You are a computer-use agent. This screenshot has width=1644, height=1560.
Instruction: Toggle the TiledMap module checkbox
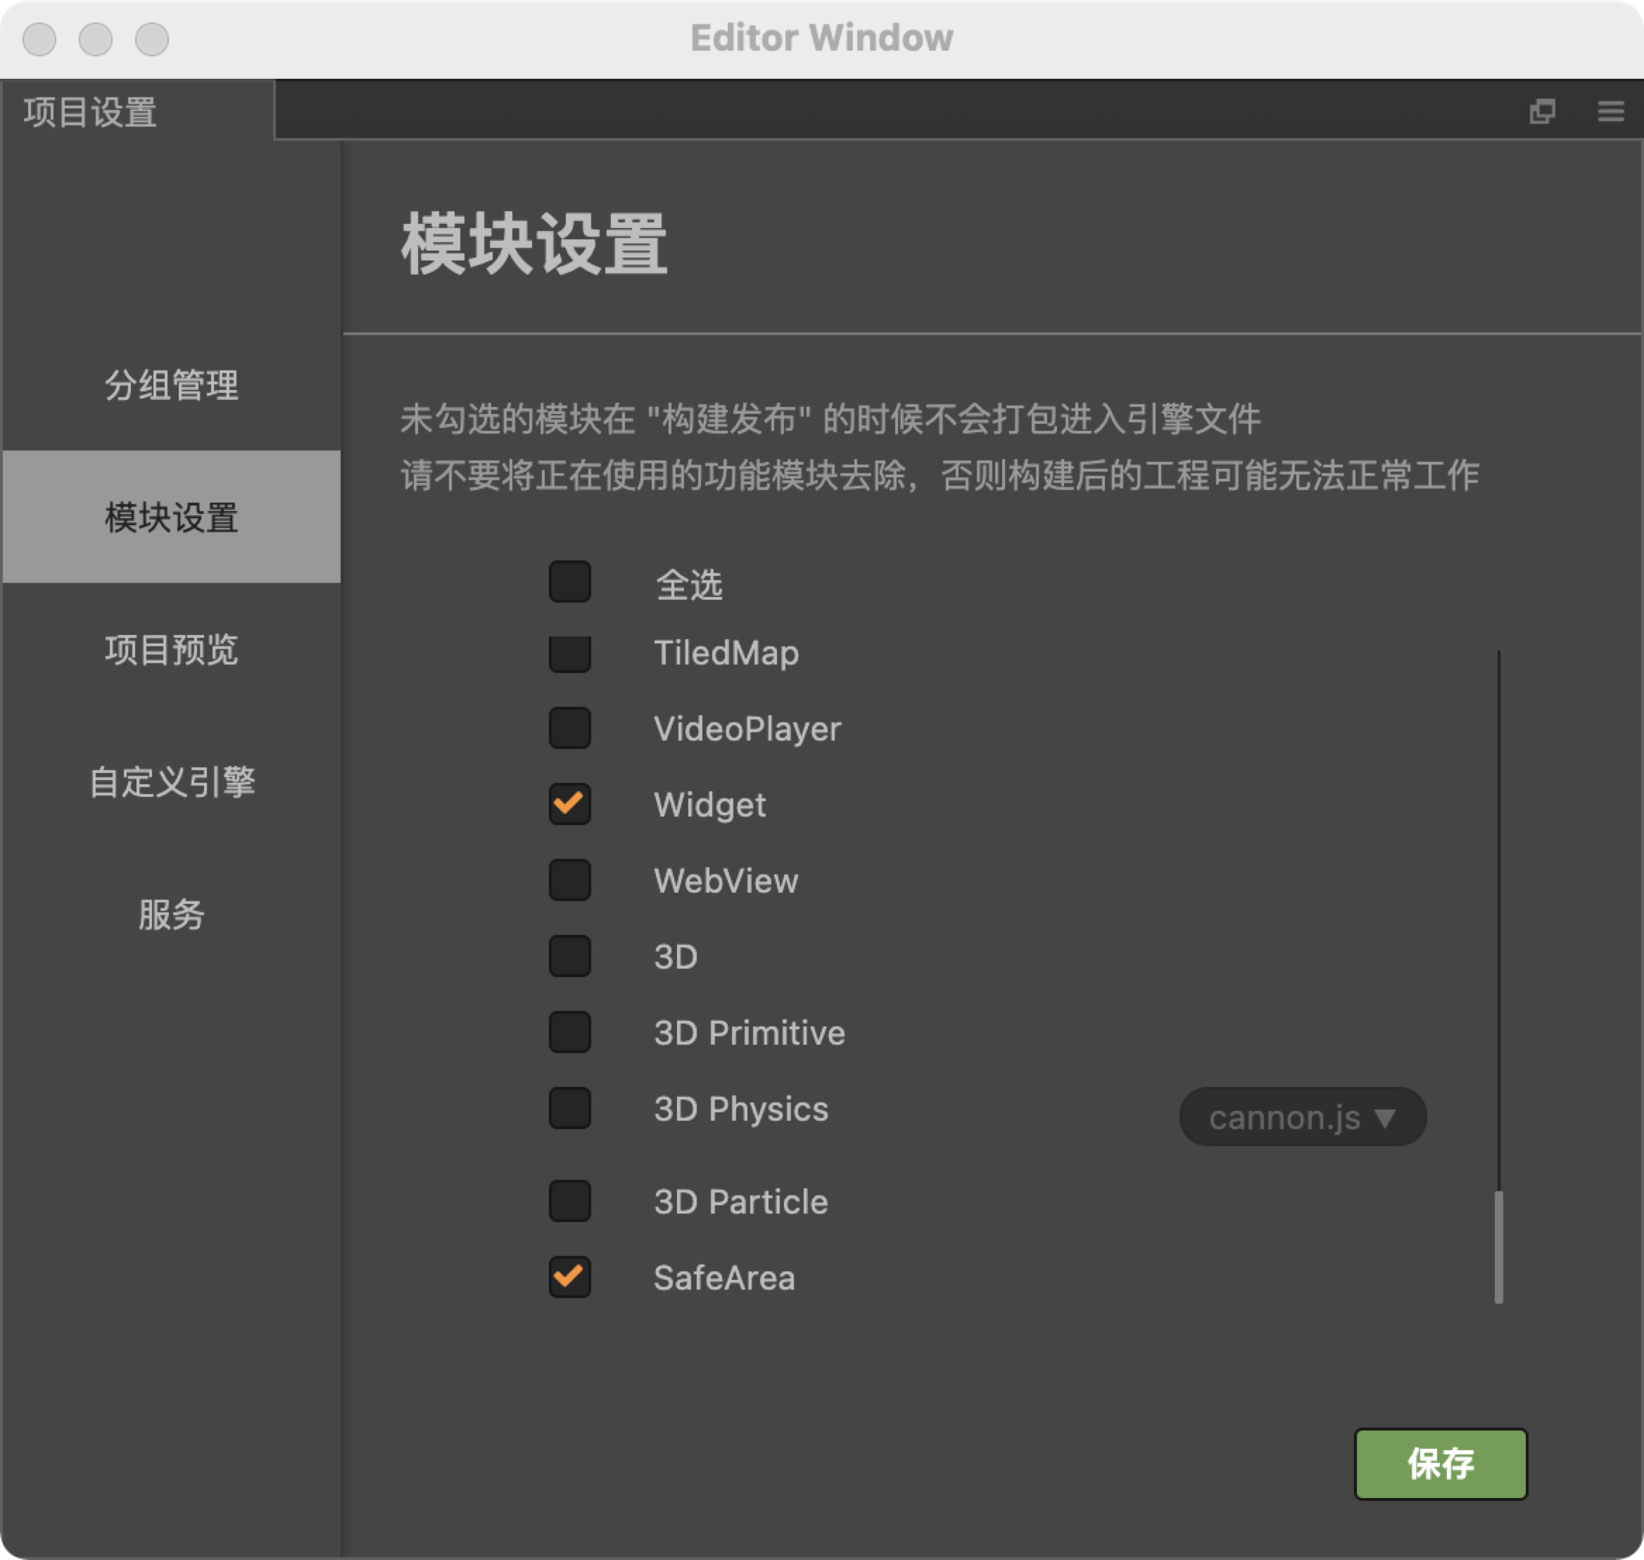(569, 655)
